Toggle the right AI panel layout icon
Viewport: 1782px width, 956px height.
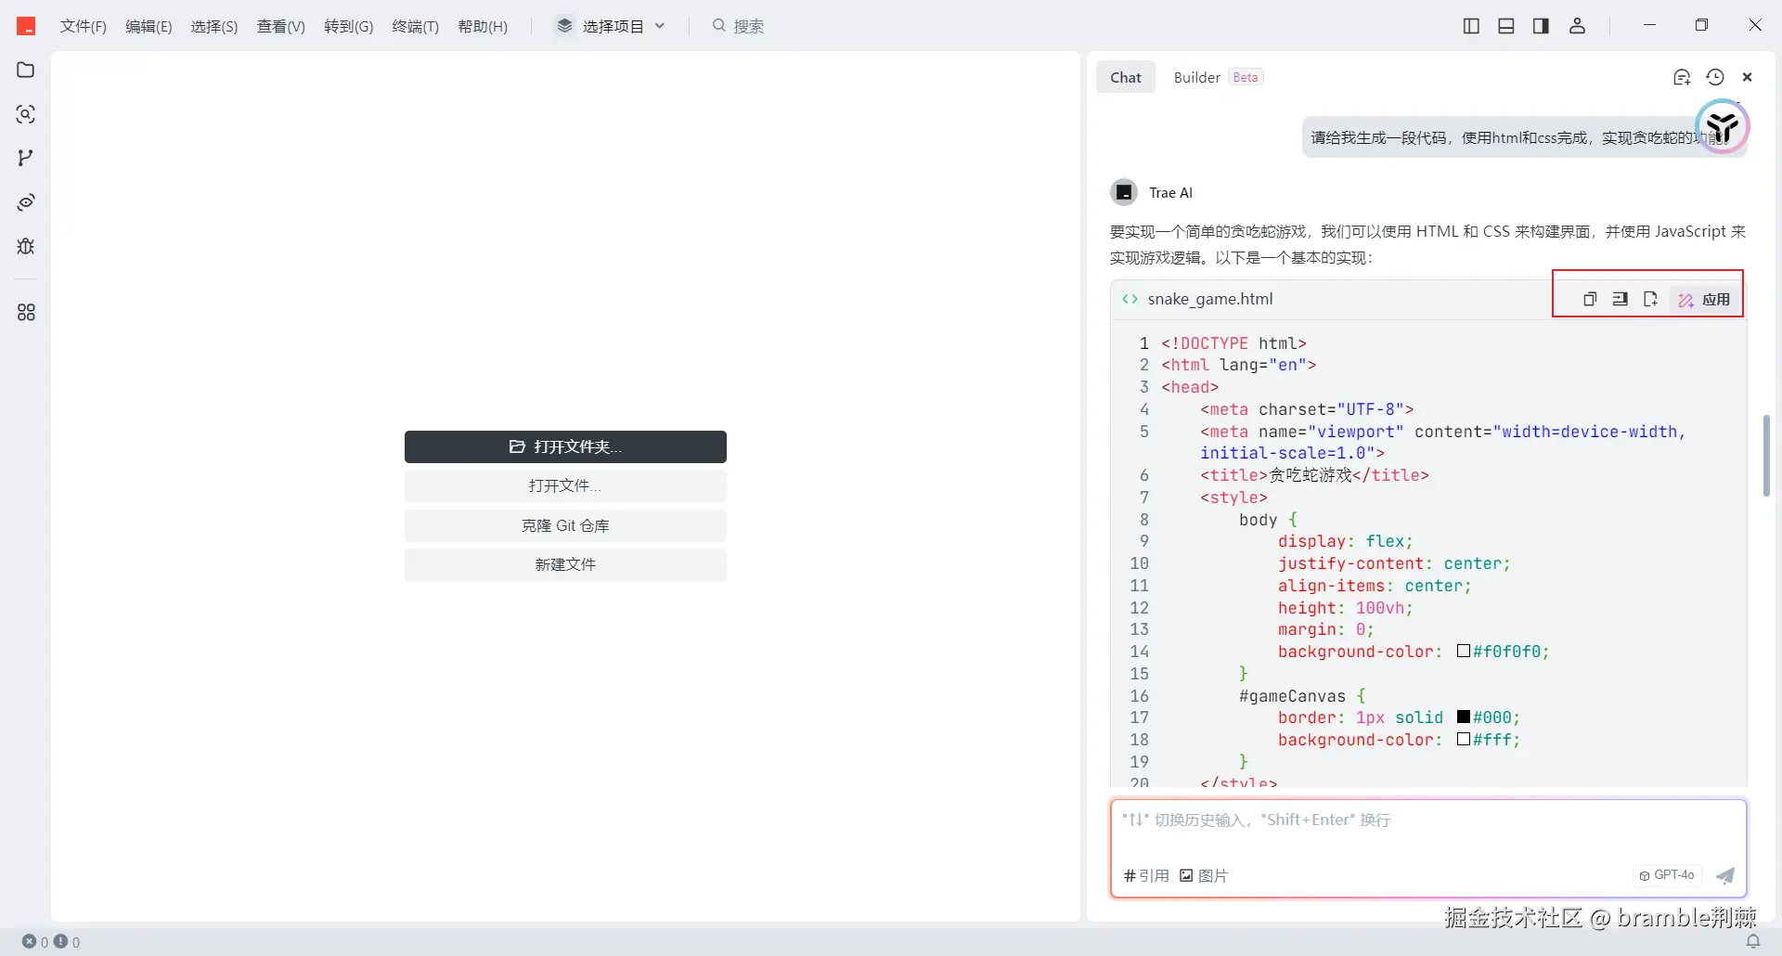point(1541,26)
